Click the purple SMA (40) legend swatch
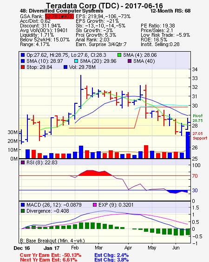Image resolution: width=209 pixels, height=262 pixels. tap(130, 61)
